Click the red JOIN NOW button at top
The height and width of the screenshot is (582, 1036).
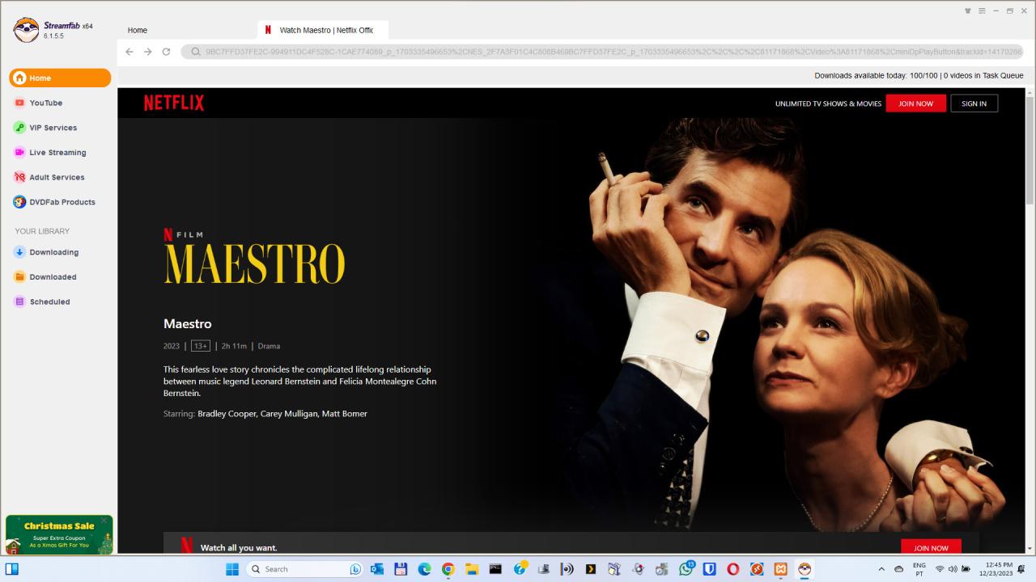coord(915,103)
